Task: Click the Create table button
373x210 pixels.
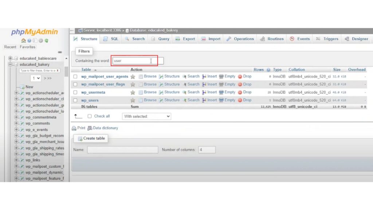Action: 91,138
